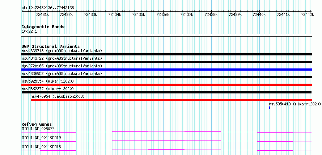The width and height of the screenshot is (322, 155).
Task: Click the 72436k ruler tick label
Action: 163,14
